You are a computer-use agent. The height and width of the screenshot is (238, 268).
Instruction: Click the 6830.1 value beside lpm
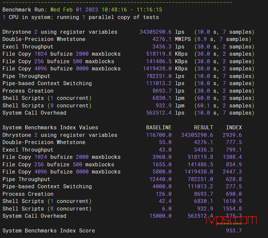162,98
